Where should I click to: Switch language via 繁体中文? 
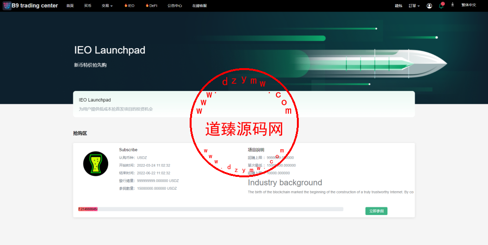pyautogui.click(x=469, y=5)
